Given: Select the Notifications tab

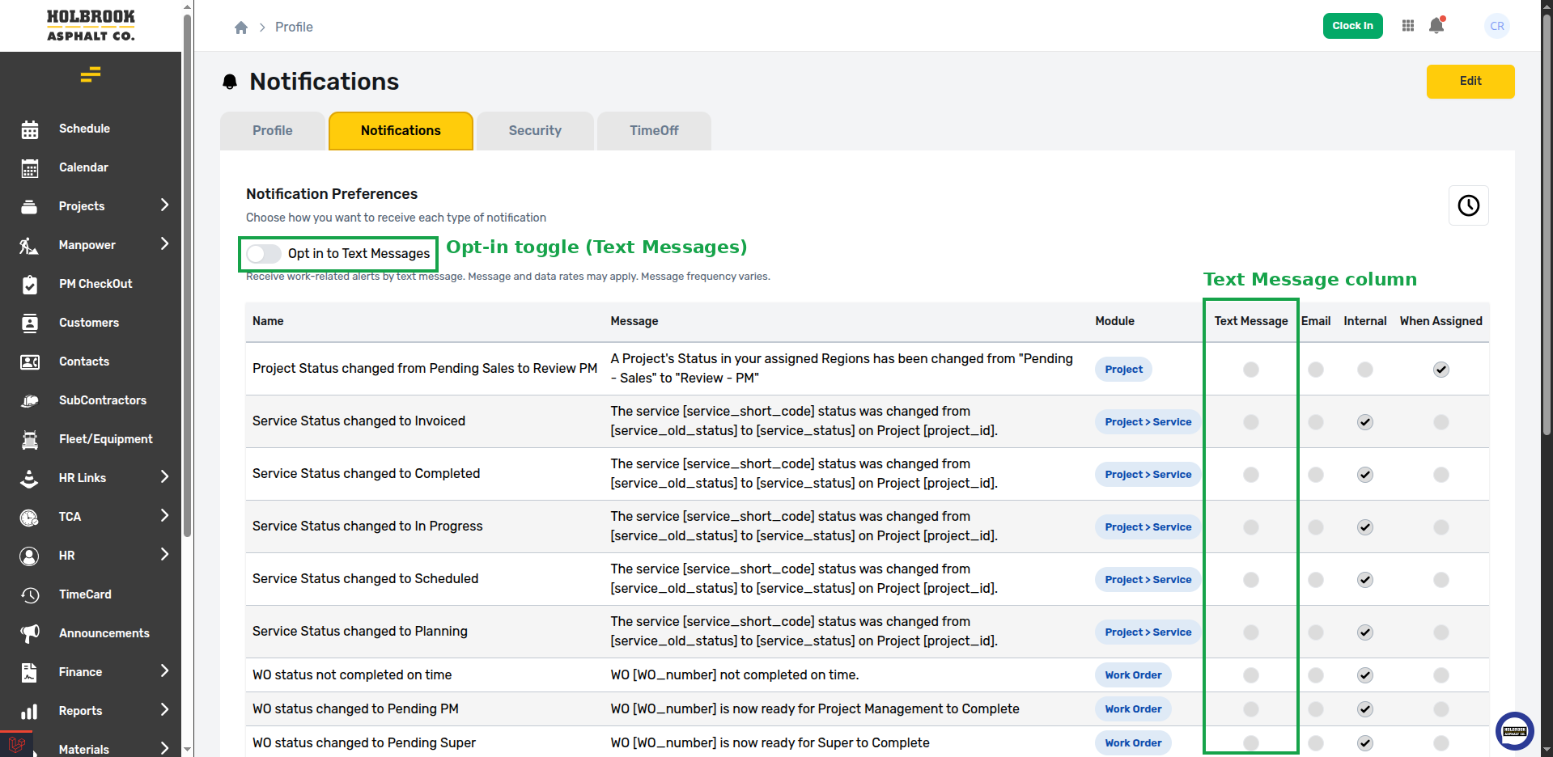Looking at the screenshot, I should [x=401, y=131].
